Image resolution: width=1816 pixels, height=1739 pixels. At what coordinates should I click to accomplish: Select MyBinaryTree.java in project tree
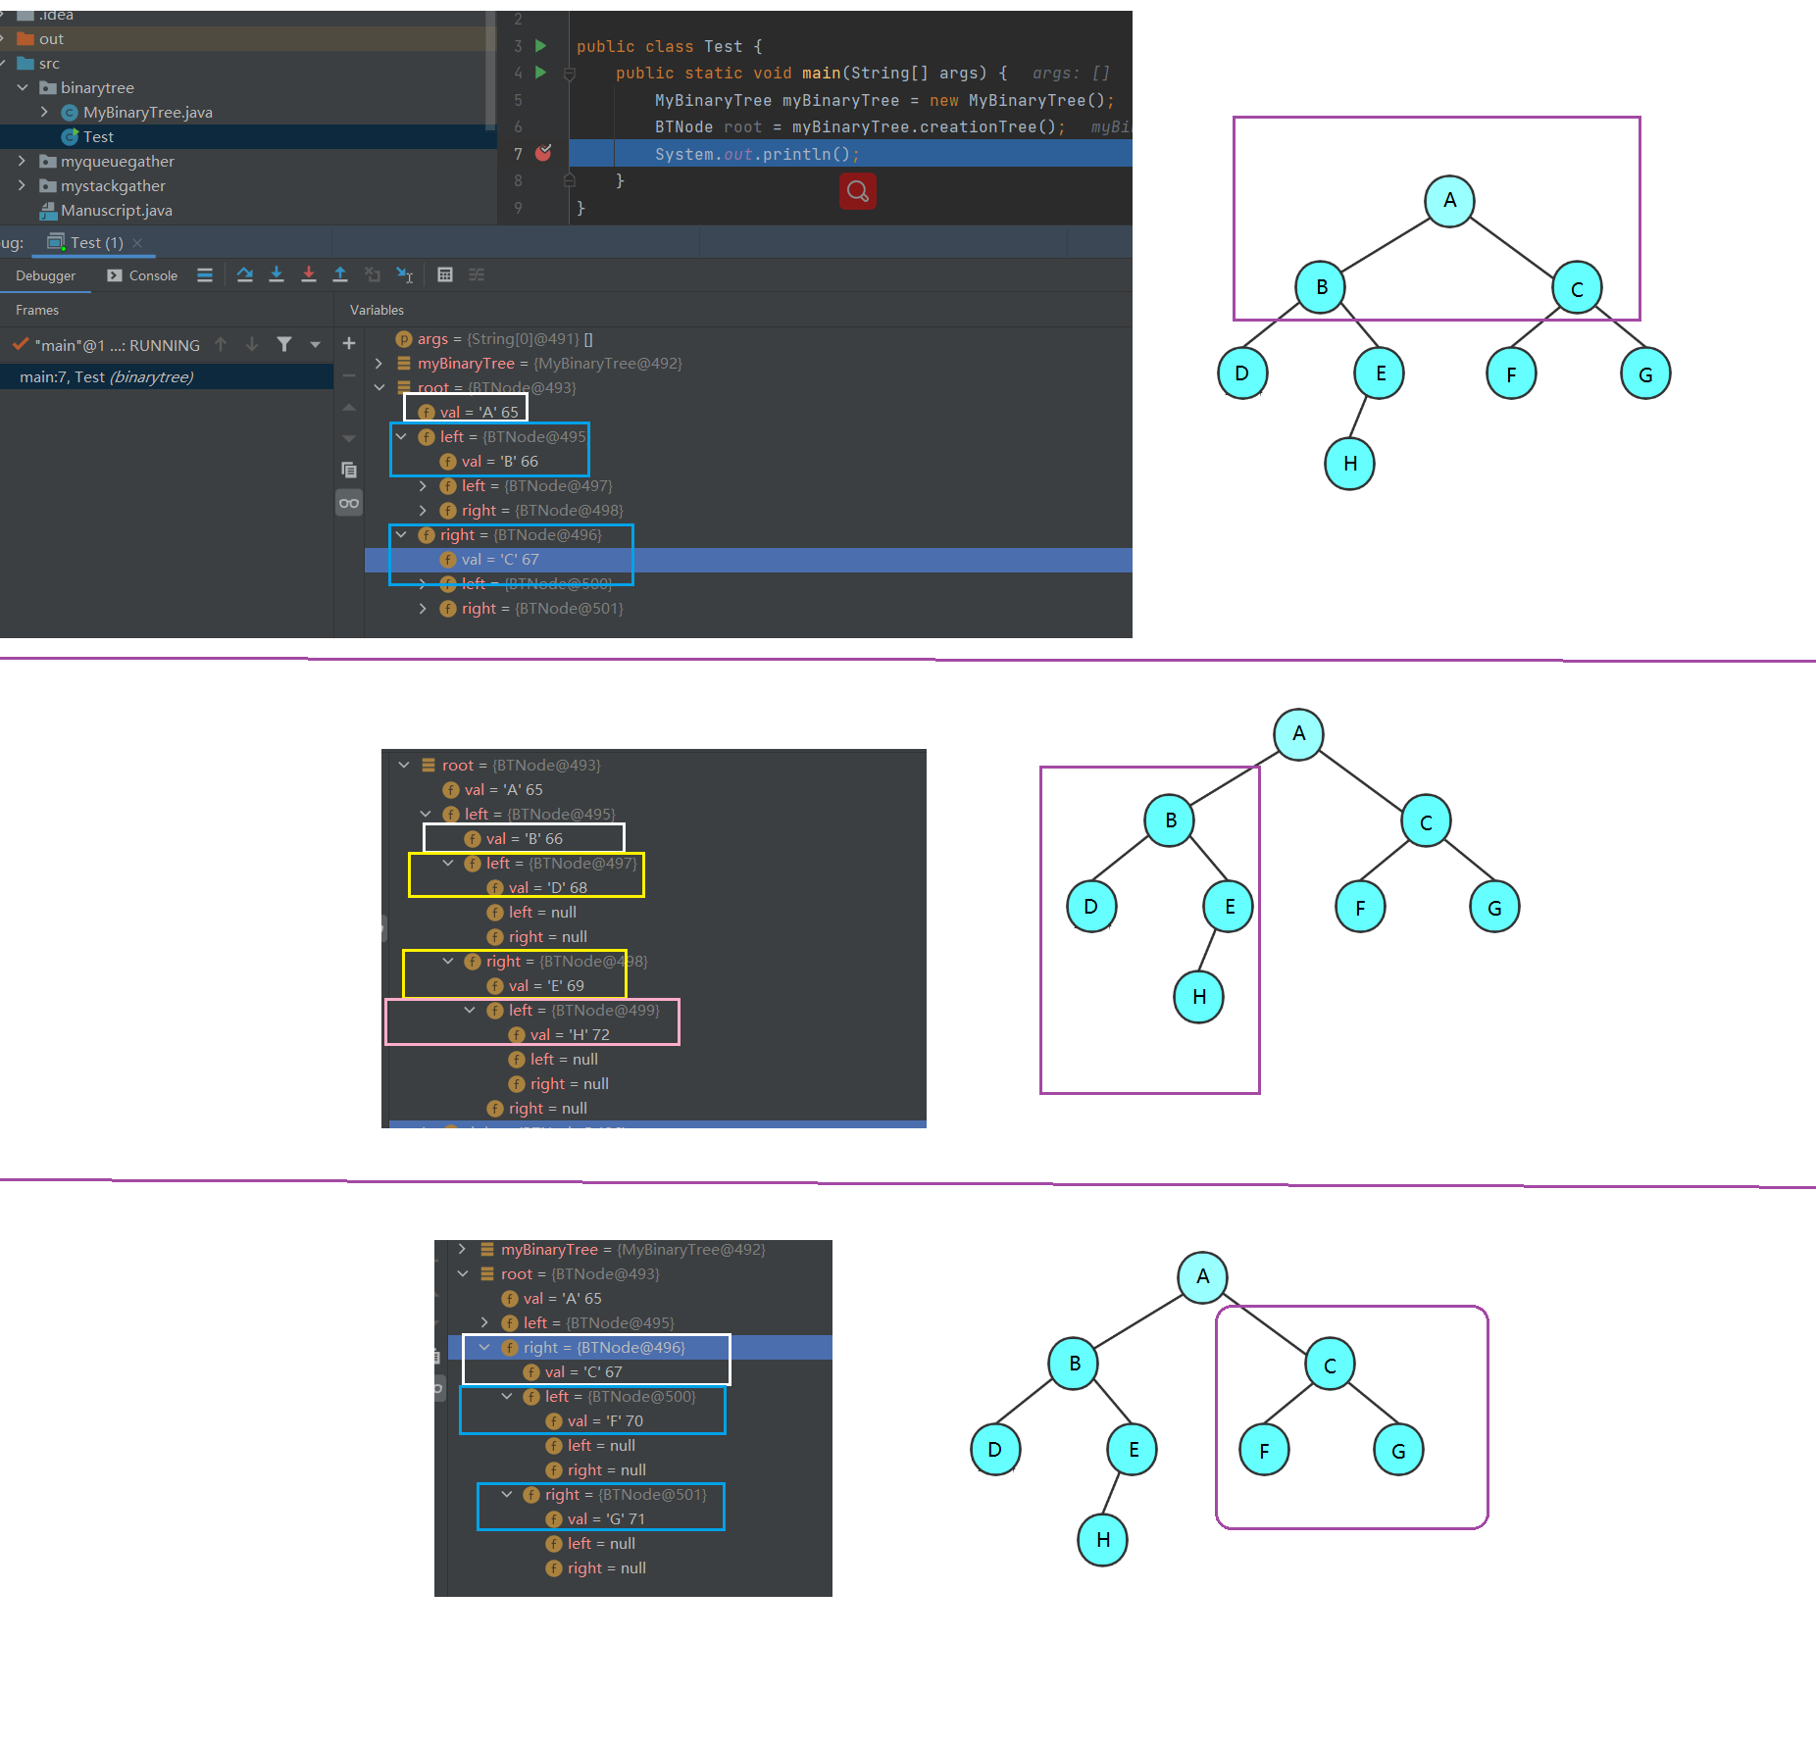147,113
